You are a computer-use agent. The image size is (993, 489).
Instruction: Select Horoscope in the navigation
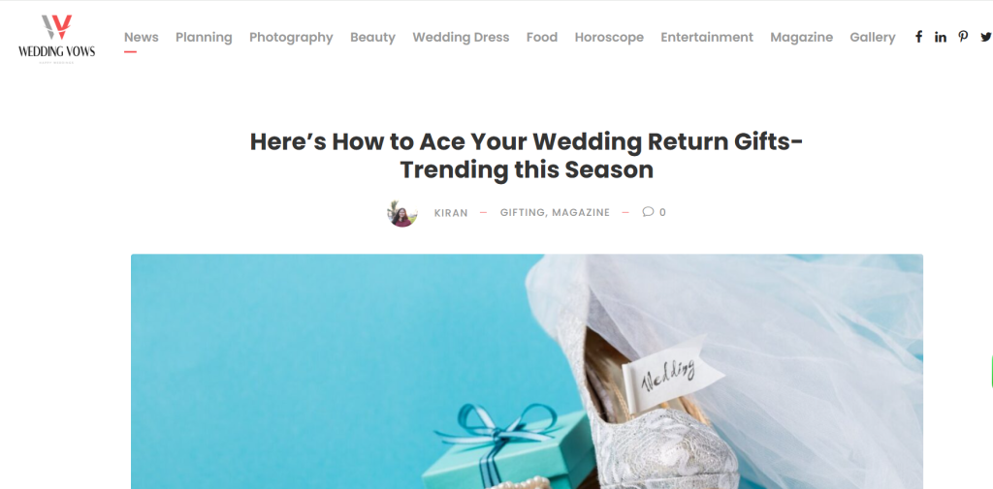(x=609, y=38)
